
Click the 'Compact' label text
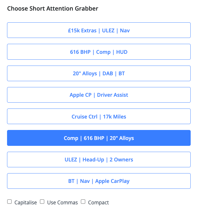pyautogui.click(x=98, y=203)
